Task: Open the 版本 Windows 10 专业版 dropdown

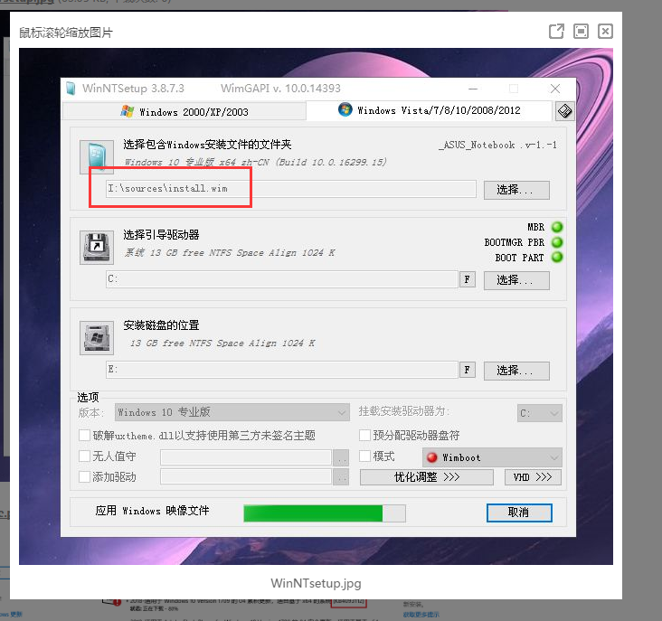Action: (x=232, y=413)
